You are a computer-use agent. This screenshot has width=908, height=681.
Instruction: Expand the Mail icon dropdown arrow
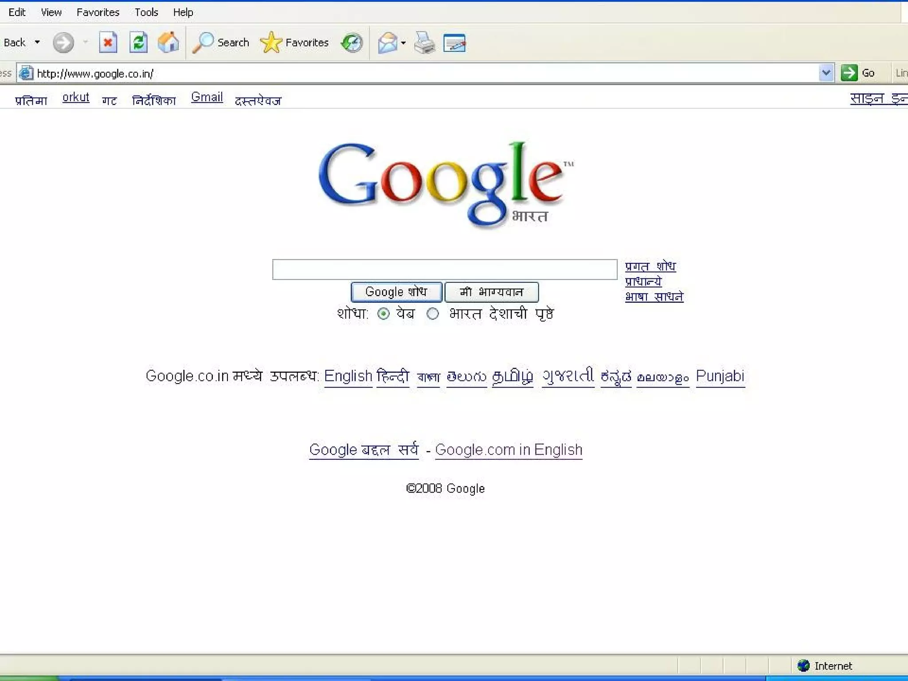pyautogui.click(x=403, y=43)
